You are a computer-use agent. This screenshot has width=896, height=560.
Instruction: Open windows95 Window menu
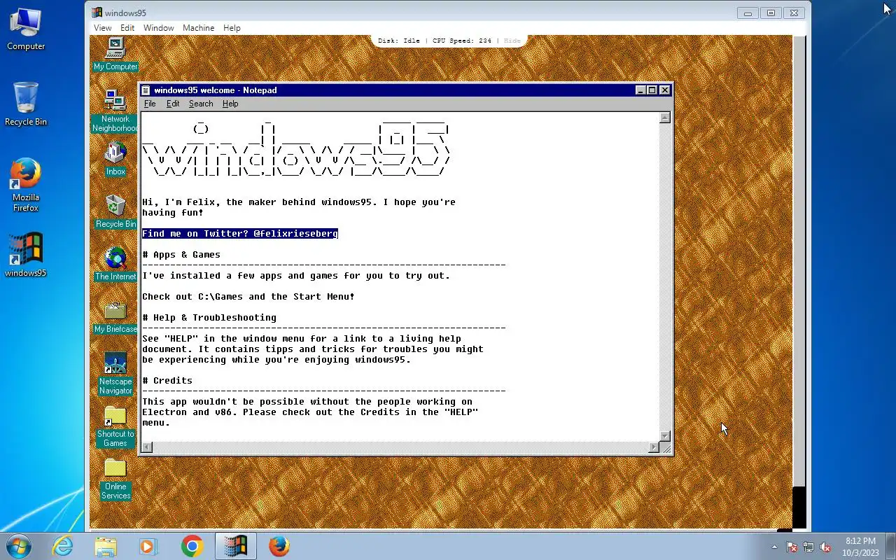point(159,28)
